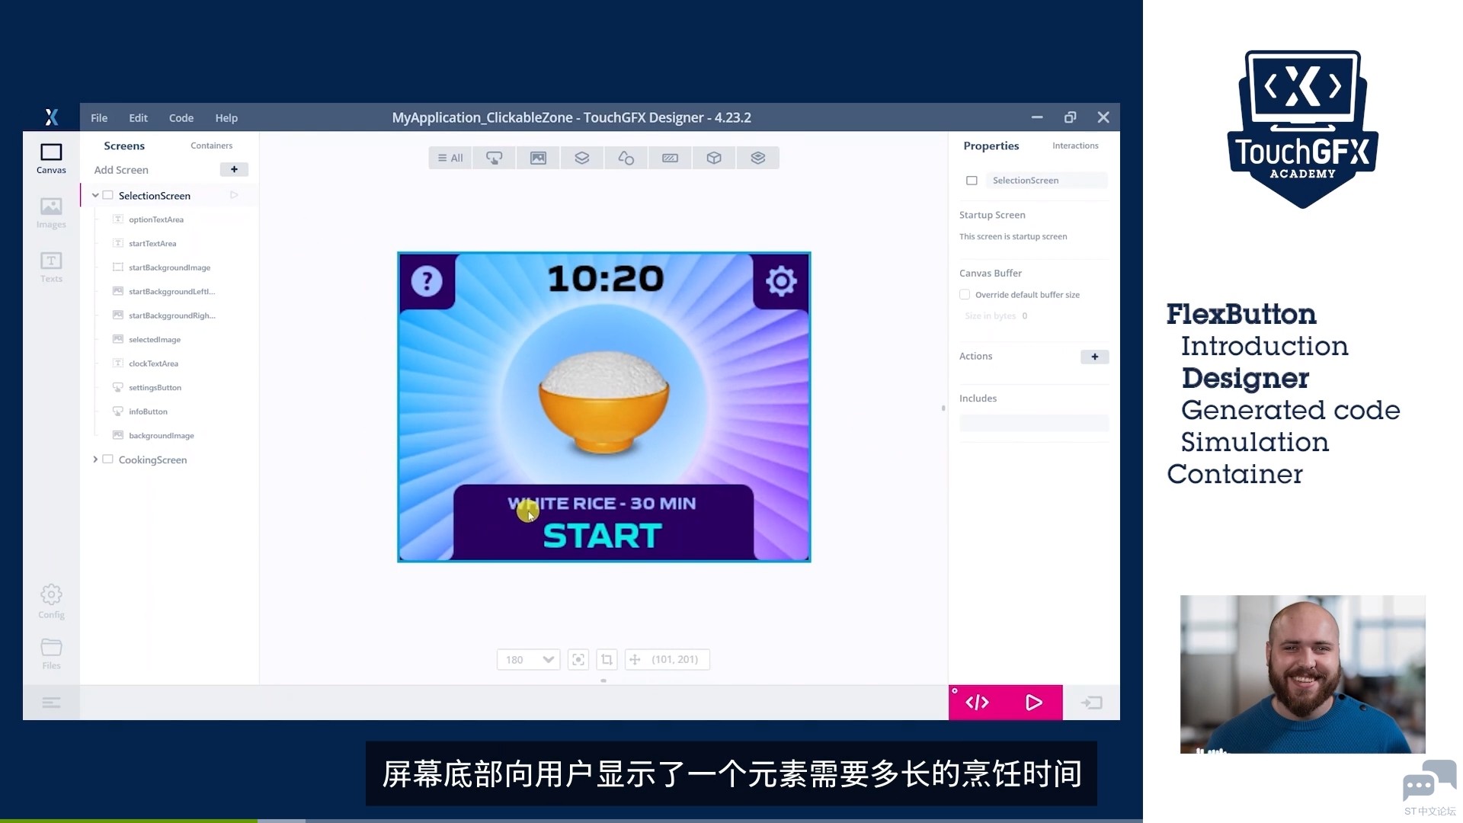Click the Generate Code button

977,703
